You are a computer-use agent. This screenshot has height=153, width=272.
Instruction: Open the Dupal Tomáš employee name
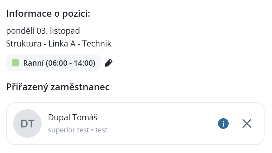(x=72, y=118)
